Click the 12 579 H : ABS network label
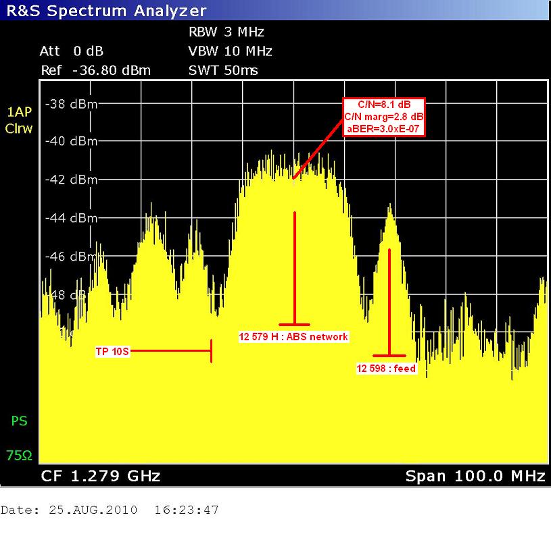 coord(293,337)
